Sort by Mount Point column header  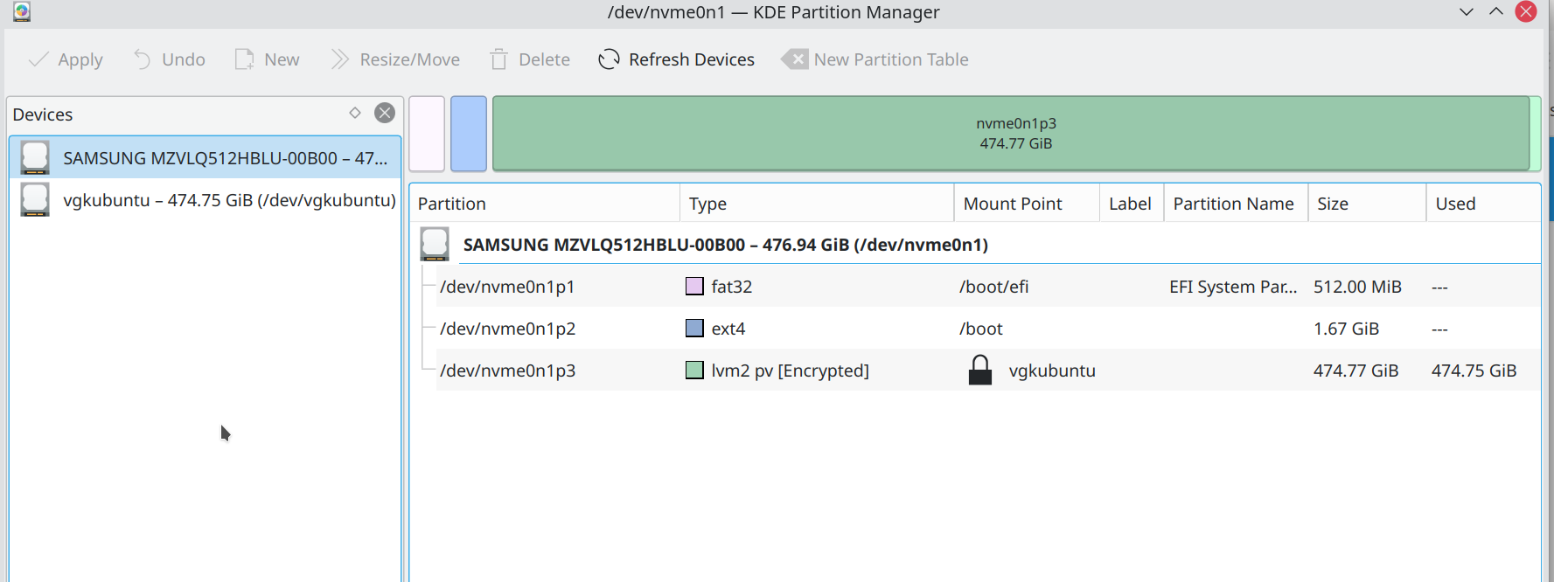click(x=1027, y=204)
